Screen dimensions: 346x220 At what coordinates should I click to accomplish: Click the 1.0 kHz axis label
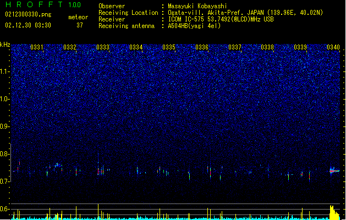point(5,99)
